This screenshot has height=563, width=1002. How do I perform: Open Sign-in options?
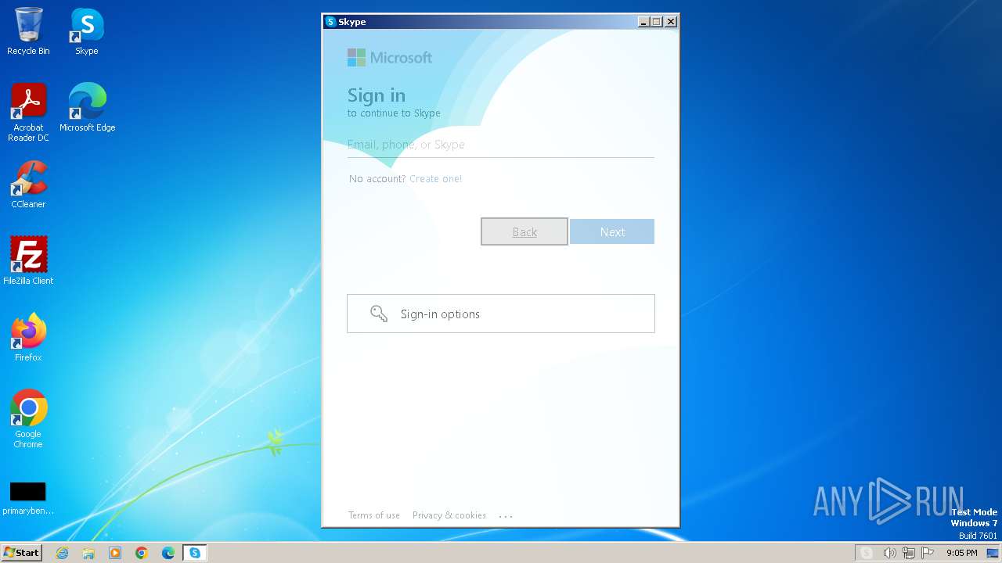(501, 314)
